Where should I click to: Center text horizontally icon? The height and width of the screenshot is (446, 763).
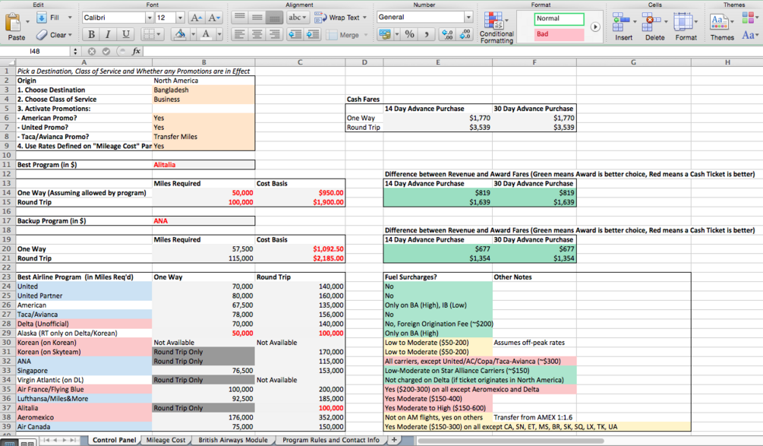coord(257,34)
